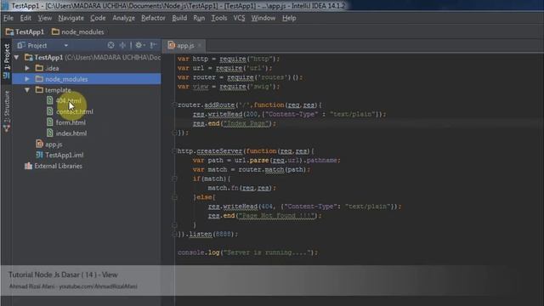Switch to the app.js editor tab
This screenshot has width=544, height=306.
point(185,45)
